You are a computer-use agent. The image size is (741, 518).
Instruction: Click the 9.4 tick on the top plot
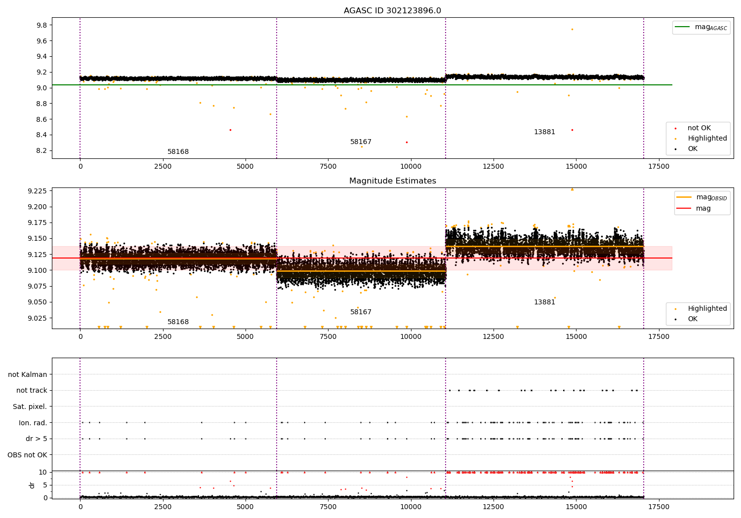point(41,57)
